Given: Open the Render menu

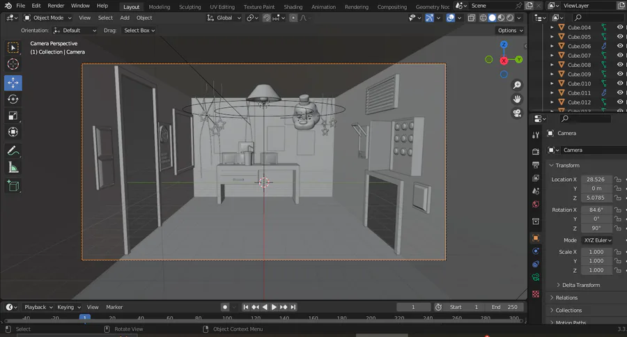Looking at the screenshot, I should click(56, 6).
